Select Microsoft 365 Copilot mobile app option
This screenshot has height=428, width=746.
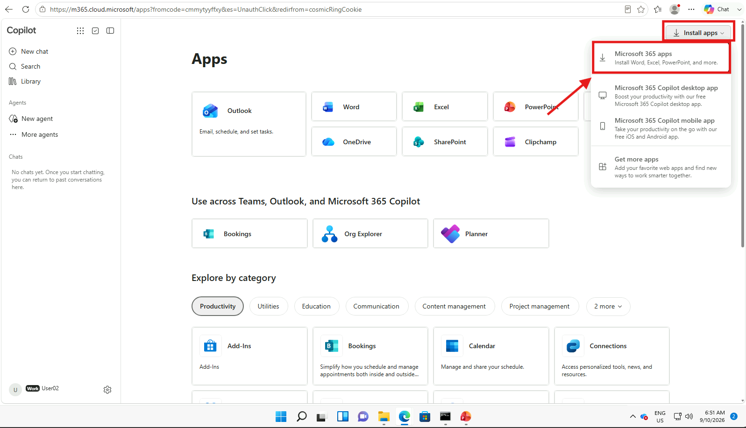tap(661, 128)
